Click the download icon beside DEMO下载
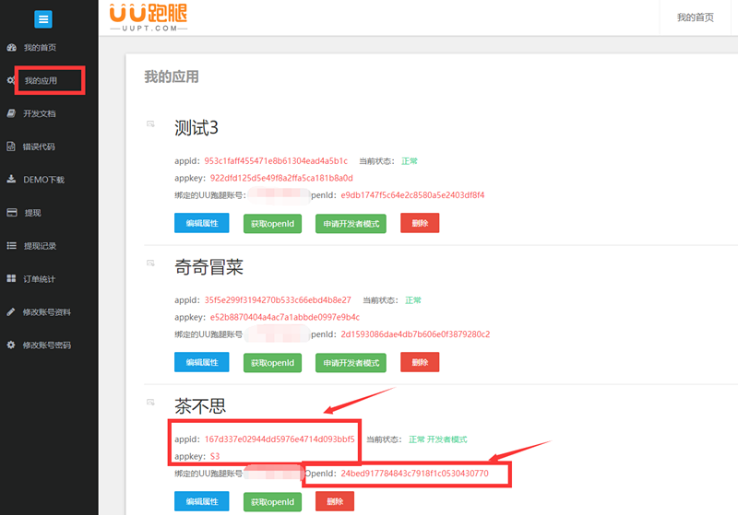738x515 pixels. 11,179
